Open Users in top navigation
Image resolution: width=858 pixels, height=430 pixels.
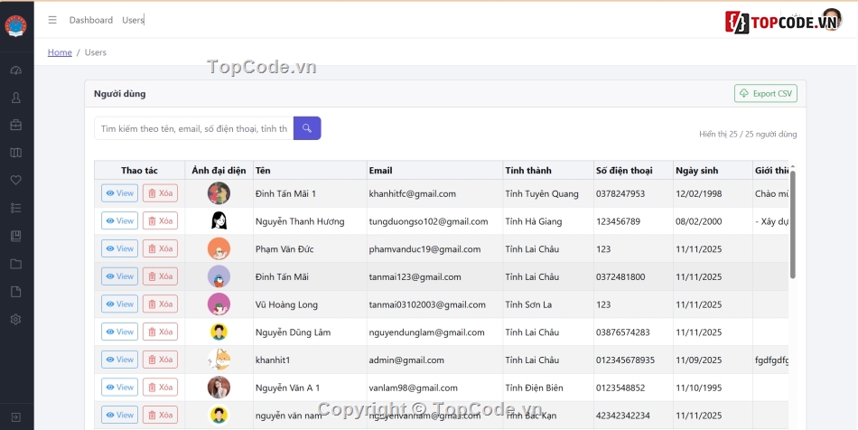click(x=133, y=20)
